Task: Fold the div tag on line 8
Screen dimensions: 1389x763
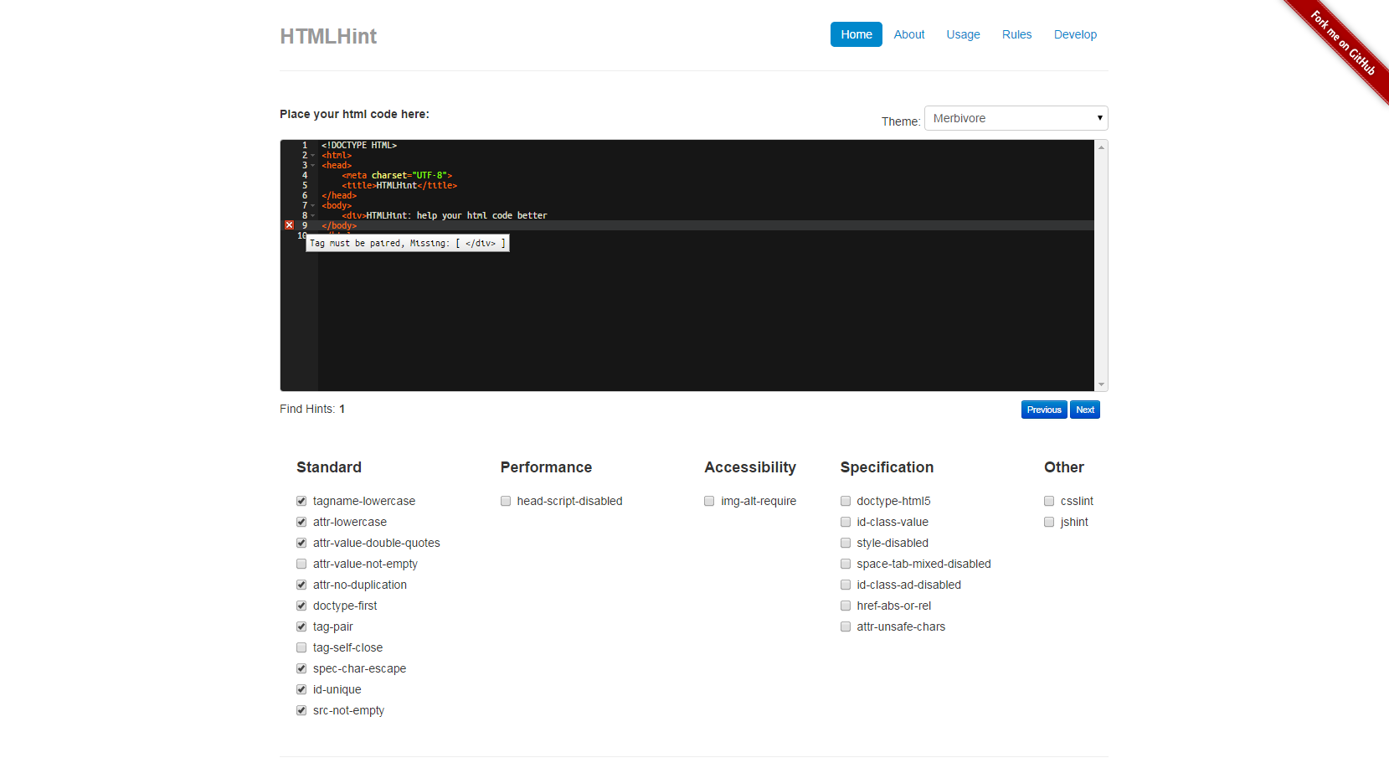Action: [x=313, y=216]
